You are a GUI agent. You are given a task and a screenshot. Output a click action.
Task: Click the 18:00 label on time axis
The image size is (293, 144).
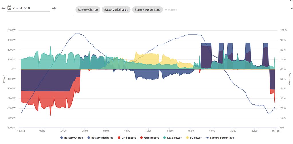pos(212,131)
